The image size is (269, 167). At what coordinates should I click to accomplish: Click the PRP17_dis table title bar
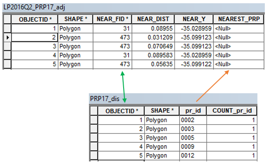(x=173, y=99)
